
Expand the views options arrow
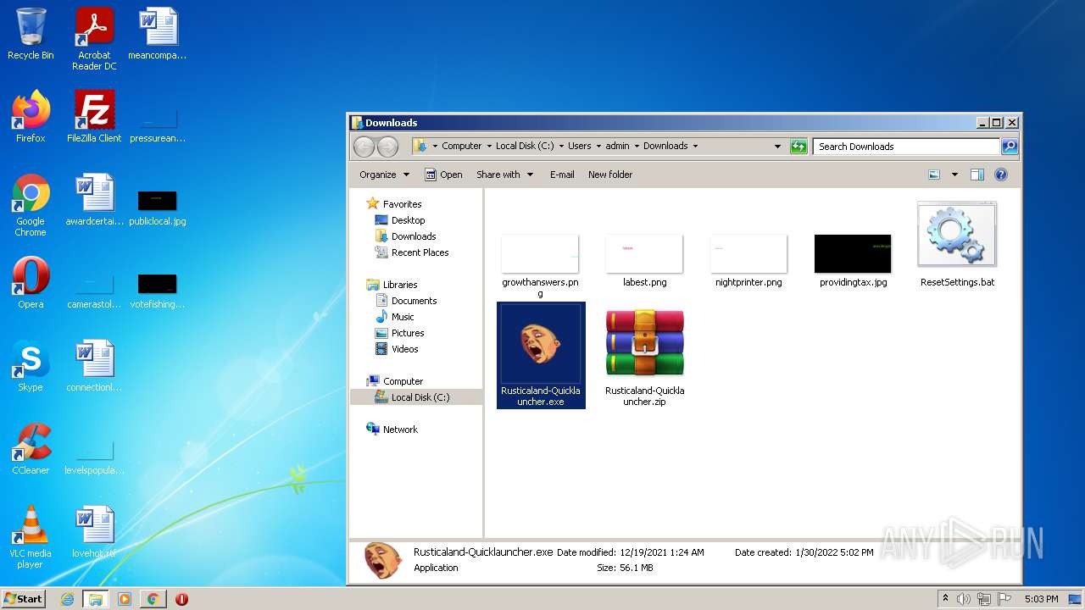coord(954,175)
